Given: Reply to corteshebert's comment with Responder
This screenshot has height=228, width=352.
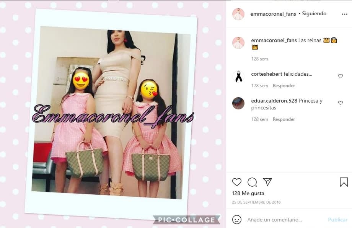Looking at the screenshot, I should click(284, 86).
